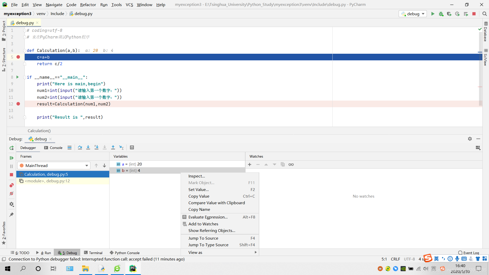489x275 pixels.
Task: Run with coverage icon in top toolbar
Action: (449, 14)
